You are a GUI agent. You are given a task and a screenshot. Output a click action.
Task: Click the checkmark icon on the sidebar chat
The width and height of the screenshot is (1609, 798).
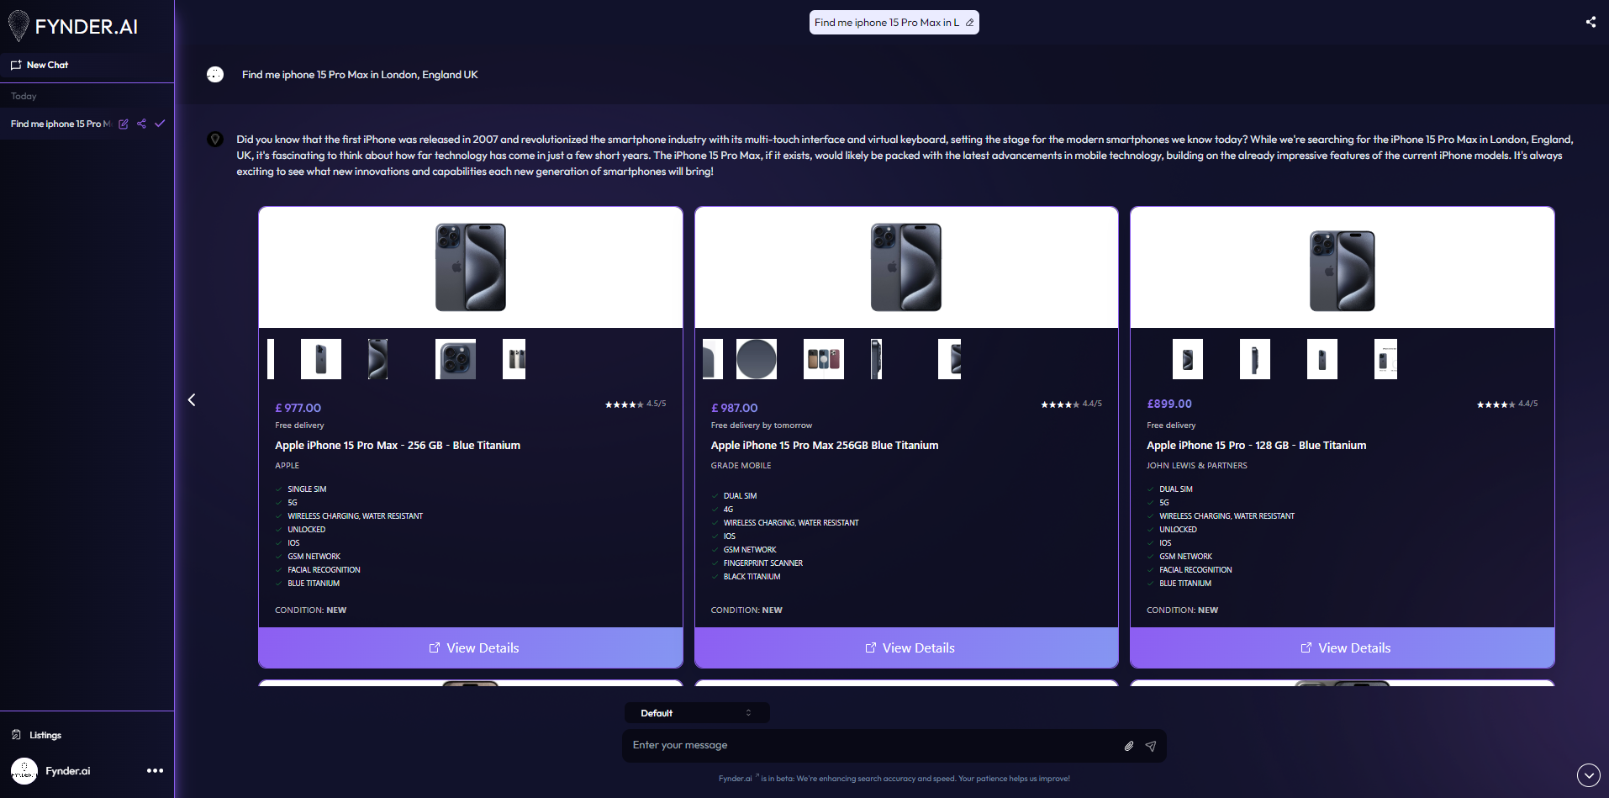pos(160,124)
